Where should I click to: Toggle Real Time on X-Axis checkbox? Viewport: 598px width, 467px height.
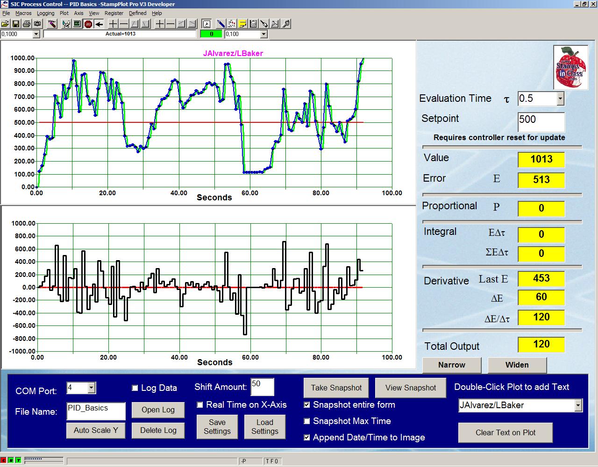coord(200,405)
